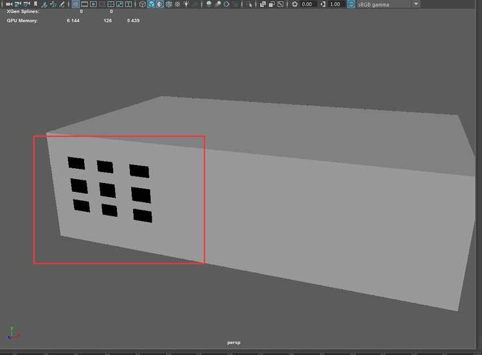Click the Exposure value field 0.00
This screenshot has height=355, width=482.
coord(308,4)
